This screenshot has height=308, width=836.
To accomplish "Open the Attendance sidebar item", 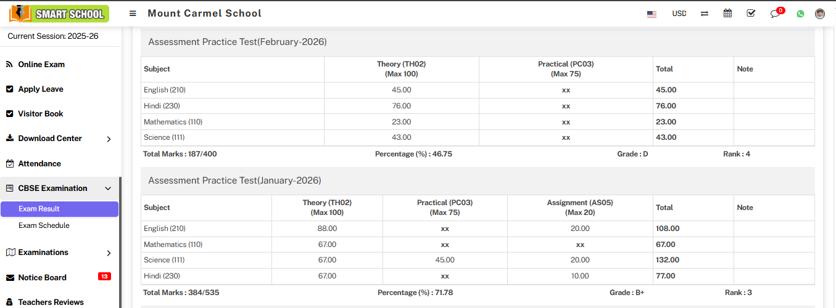I will (x=39, y=164).
